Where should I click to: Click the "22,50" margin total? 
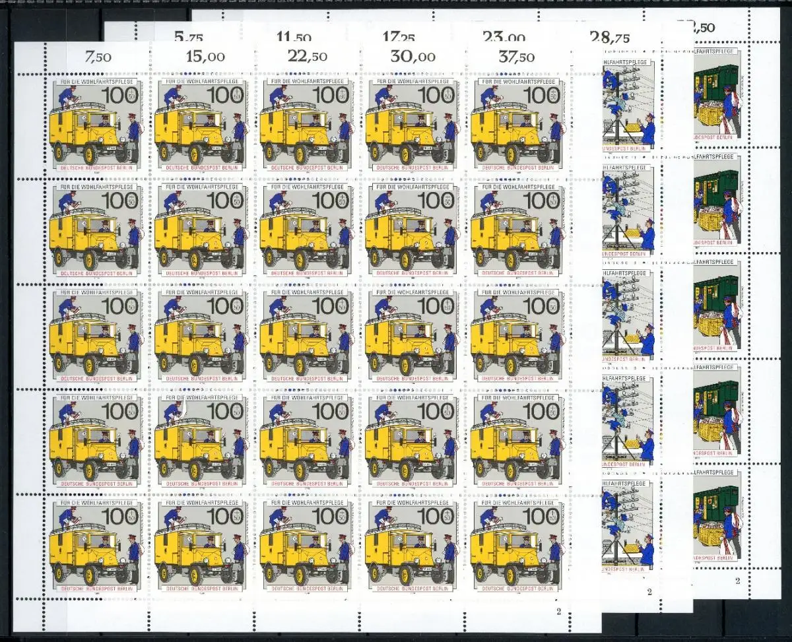[309, 57]
